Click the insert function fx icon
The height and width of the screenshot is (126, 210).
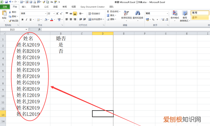(x=39, y=29)
